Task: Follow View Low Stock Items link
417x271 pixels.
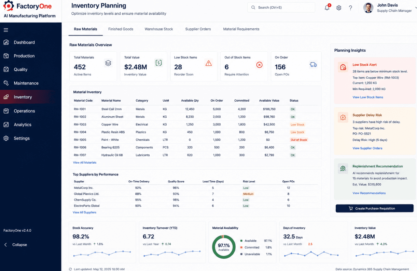Action: [368, 97]
